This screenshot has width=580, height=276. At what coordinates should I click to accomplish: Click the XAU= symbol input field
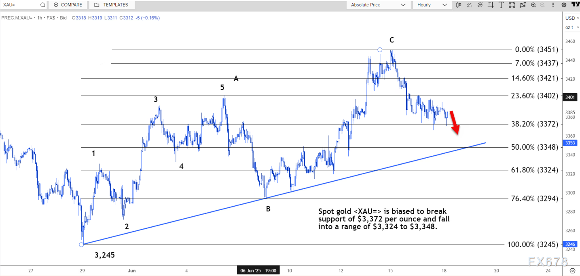pyautogui.click(x=20, y=5)
